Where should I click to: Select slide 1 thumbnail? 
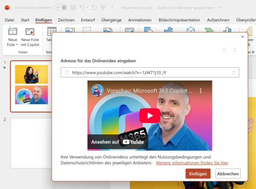[x=31, y=86]
